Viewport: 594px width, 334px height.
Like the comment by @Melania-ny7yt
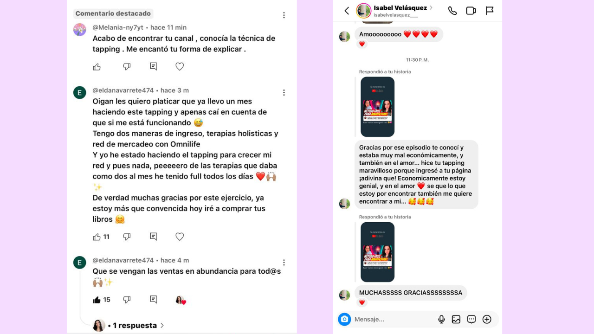[x=97, y=67]
